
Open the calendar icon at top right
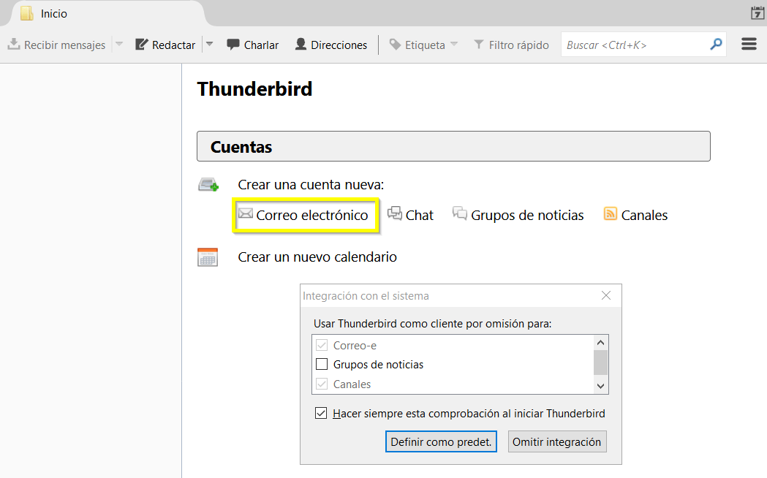[757, 13]
